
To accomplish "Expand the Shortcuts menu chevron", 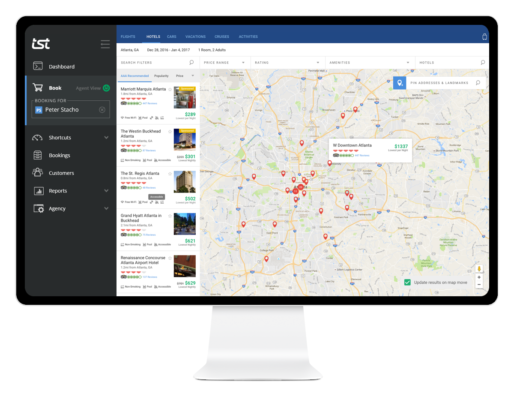I will pyautogui.click(x=106, y=138).
